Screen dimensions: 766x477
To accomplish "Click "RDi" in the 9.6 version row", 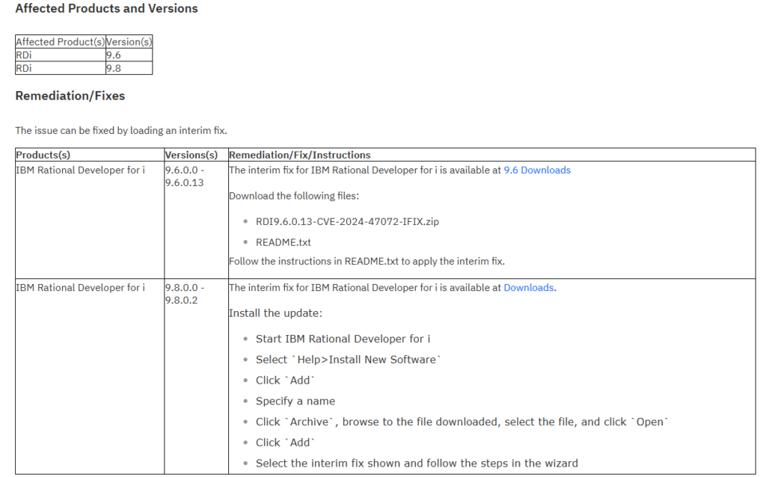I will coord(23,55).
